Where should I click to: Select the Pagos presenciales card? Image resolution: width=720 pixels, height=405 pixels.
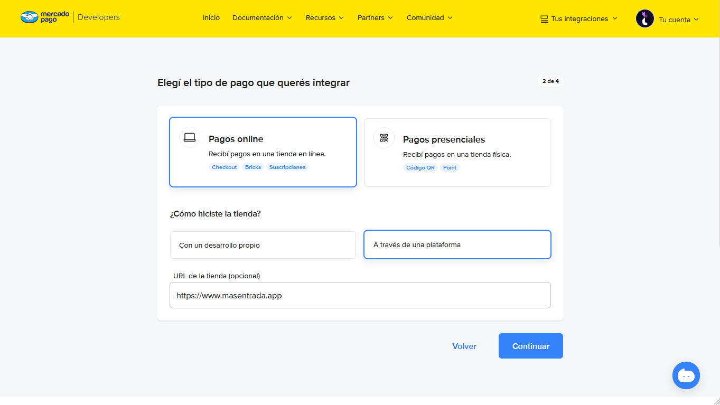(457, 153)
